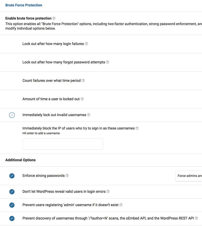Click the Additional Options section heading

point(20,160)
